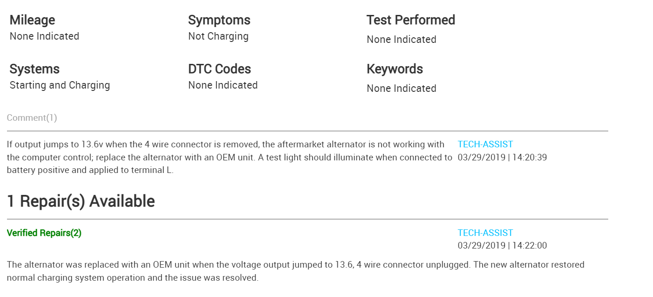Click the DTC Codes heading
This screenshot has width=653, height=297.
point(220,69)
